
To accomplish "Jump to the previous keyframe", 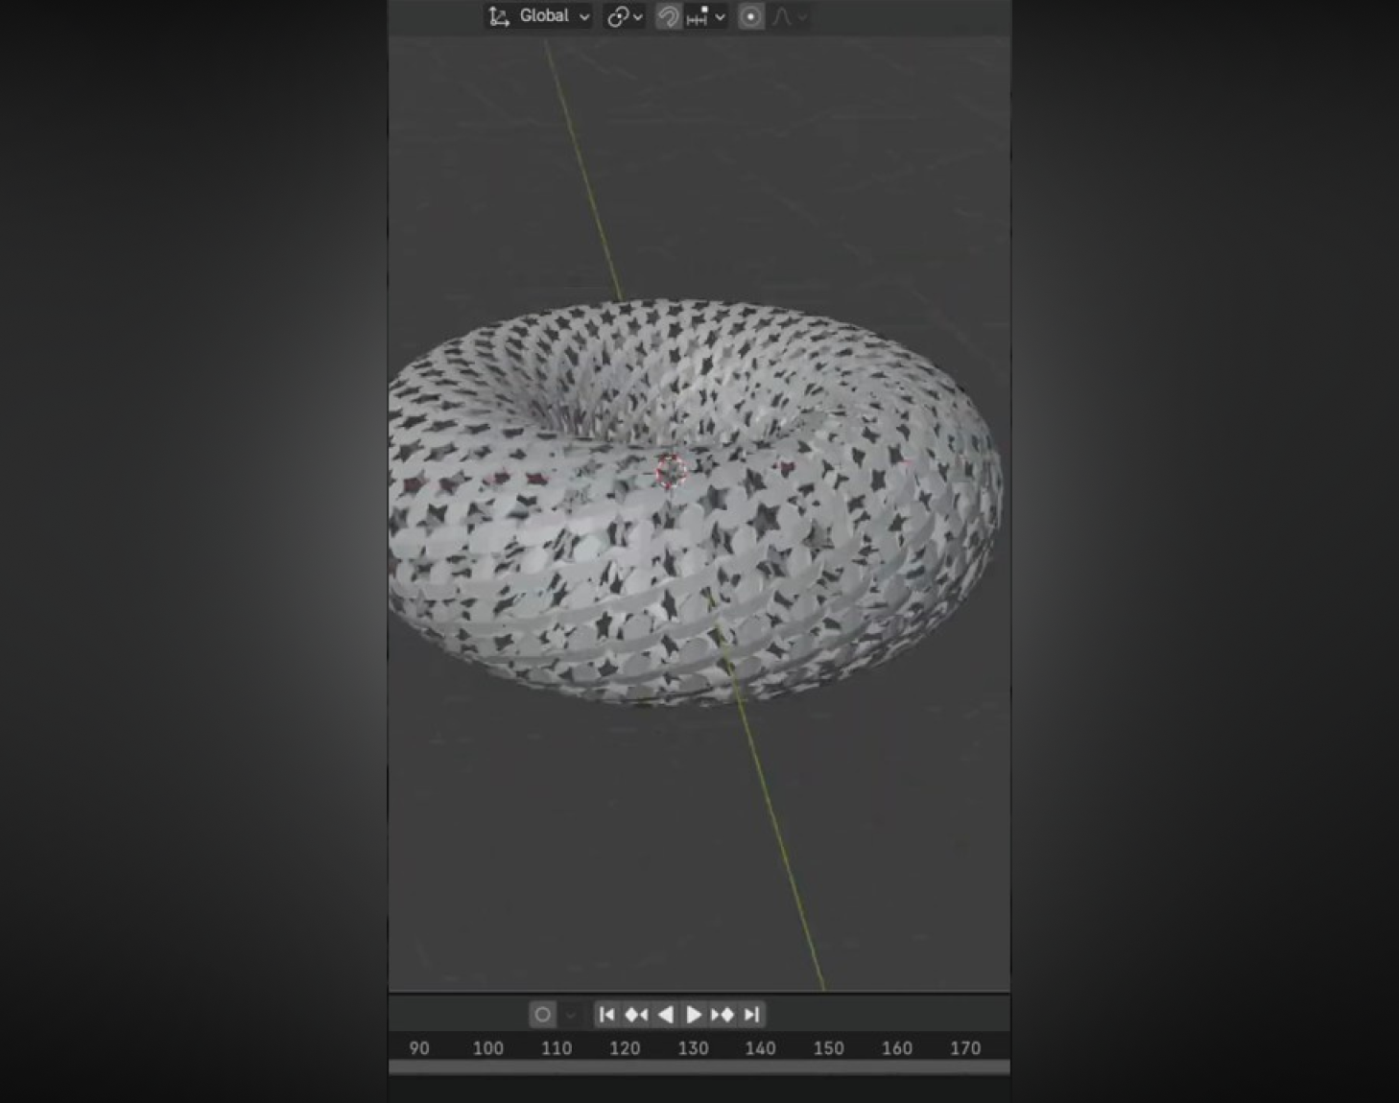I will tap(635, 1014).
